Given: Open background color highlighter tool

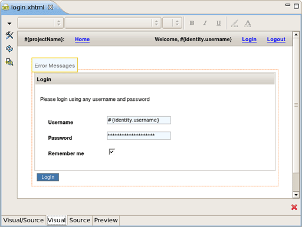Looking at the screenshot, I should pos(235,23).
